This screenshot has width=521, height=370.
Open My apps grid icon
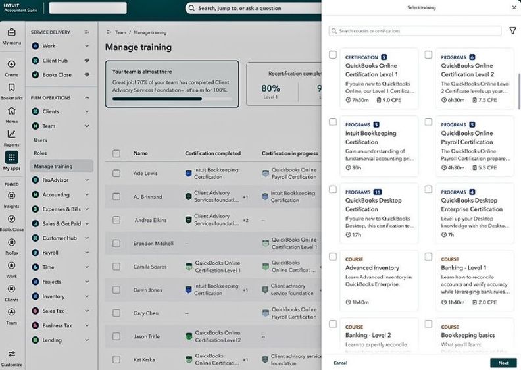(x=12, y=157)
